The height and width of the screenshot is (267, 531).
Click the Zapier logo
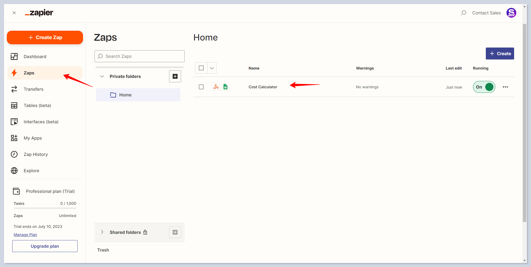coord(39,13)
